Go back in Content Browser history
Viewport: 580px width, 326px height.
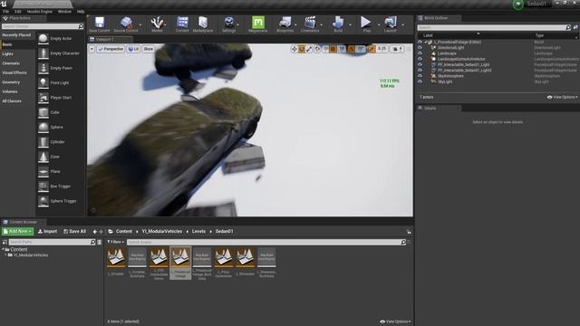tap(94, 232)
